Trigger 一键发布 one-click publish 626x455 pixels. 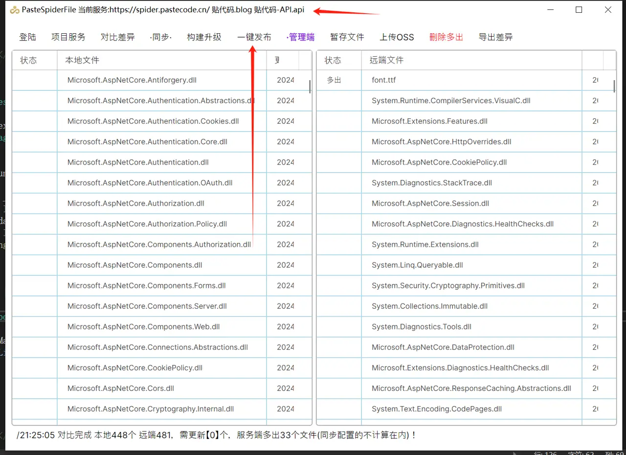[254, 37]
